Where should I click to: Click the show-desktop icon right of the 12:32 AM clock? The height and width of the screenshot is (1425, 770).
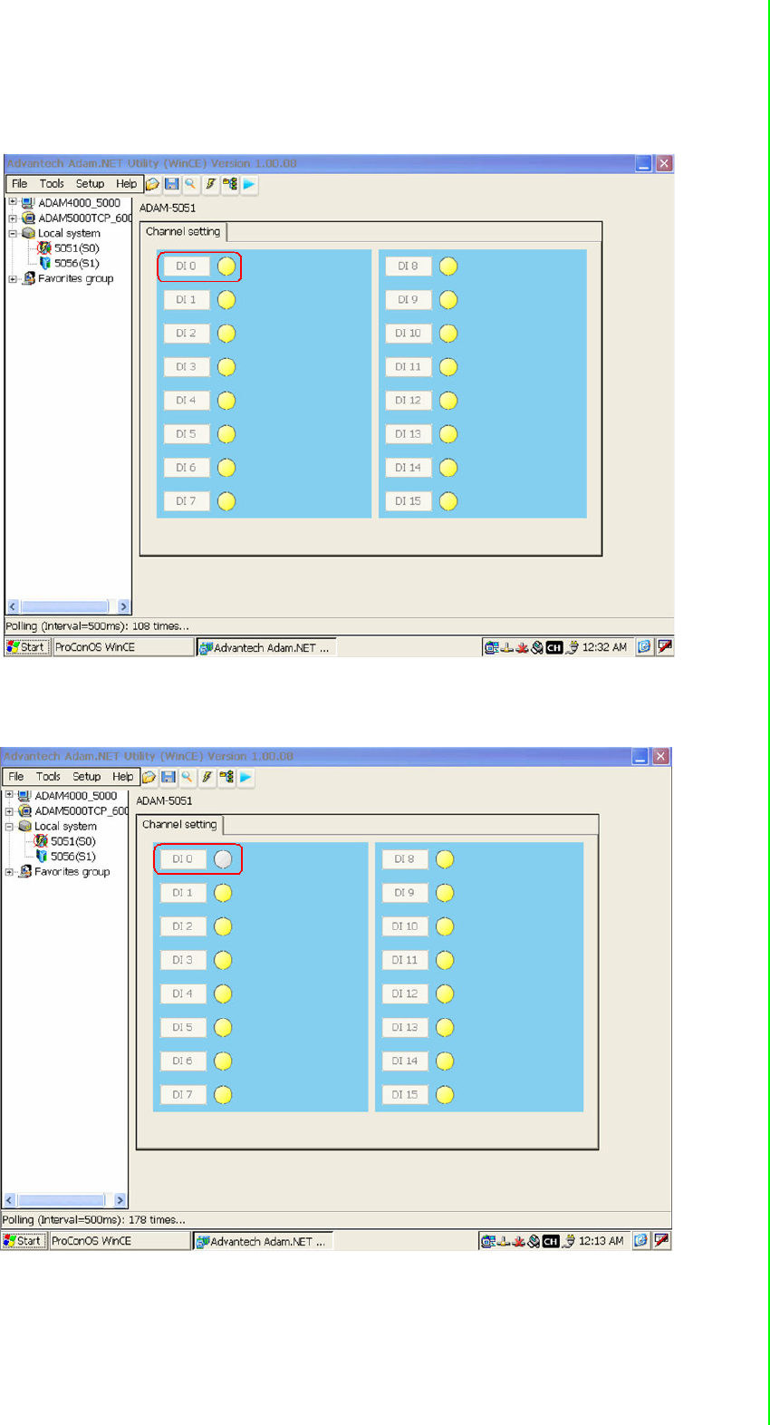pyautogui.click(x=644, y=647)
